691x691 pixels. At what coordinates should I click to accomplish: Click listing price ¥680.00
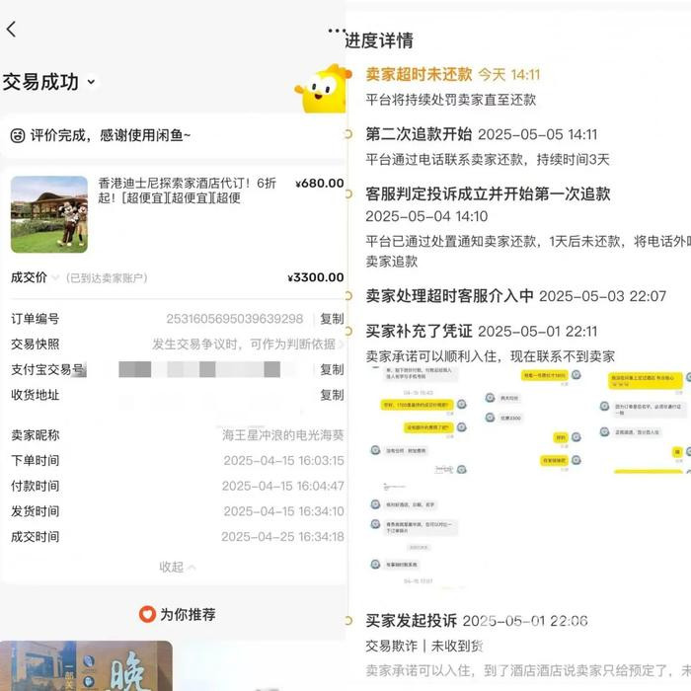[x=320, y=184]
